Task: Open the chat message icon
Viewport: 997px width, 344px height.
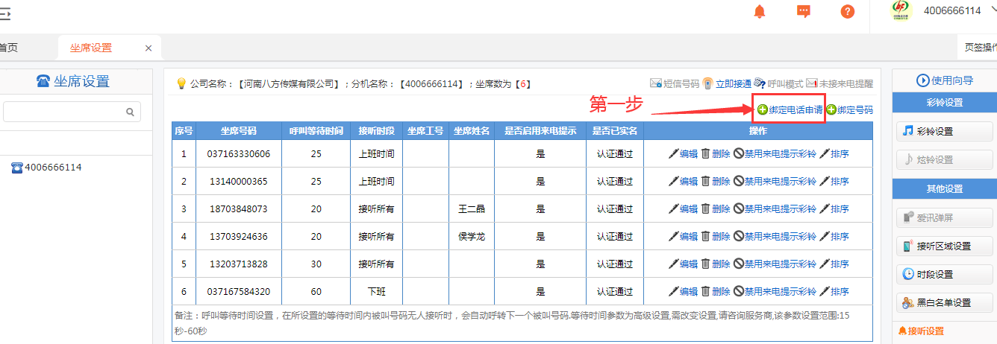Action: (804, 11)
